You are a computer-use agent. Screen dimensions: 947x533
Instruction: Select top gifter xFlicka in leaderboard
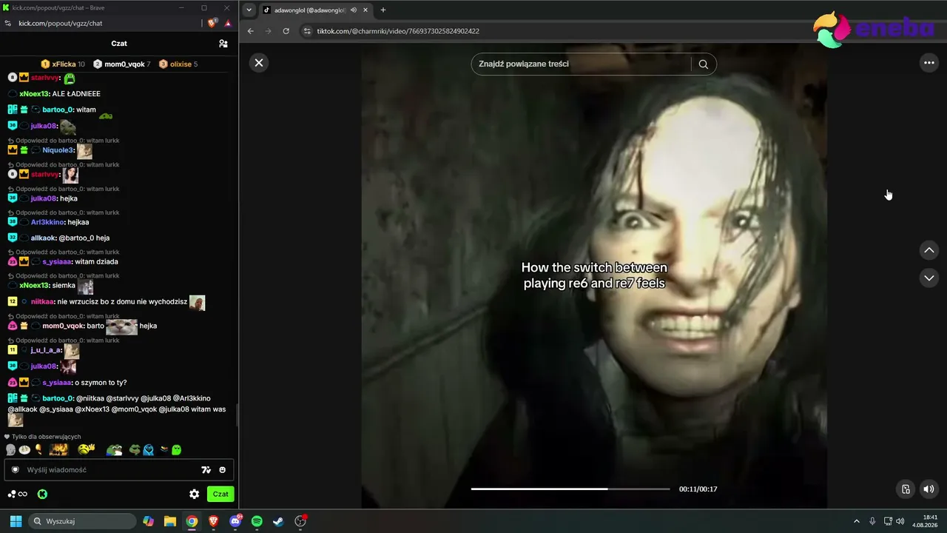63,64
